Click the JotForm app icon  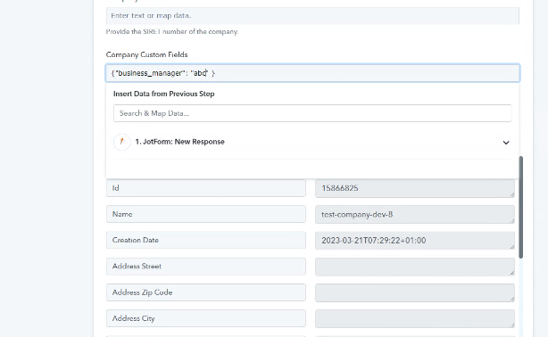(122, 142)
